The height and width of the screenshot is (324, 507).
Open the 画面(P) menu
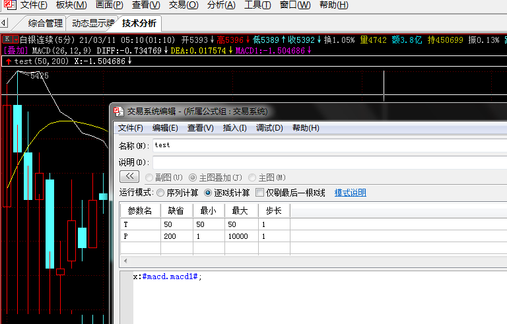[x=110, y=5]
